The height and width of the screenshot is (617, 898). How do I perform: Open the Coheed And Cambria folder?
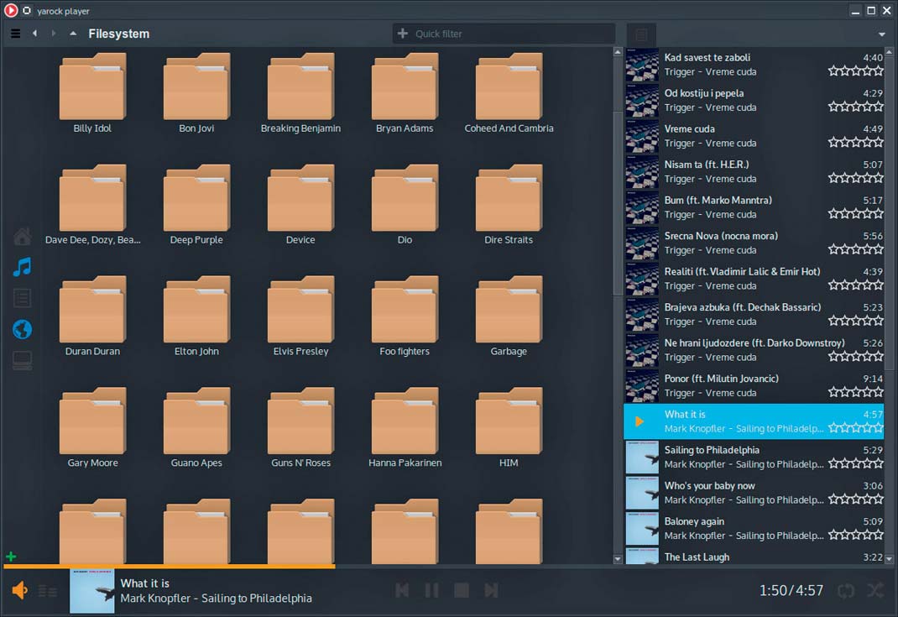pyautogui.click(x=509, y=93)
